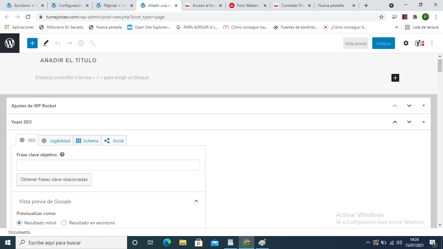This screenshot has height=249, width=443.
Task: Select Resultado móvil radio button
Action: tap(19, 223)
